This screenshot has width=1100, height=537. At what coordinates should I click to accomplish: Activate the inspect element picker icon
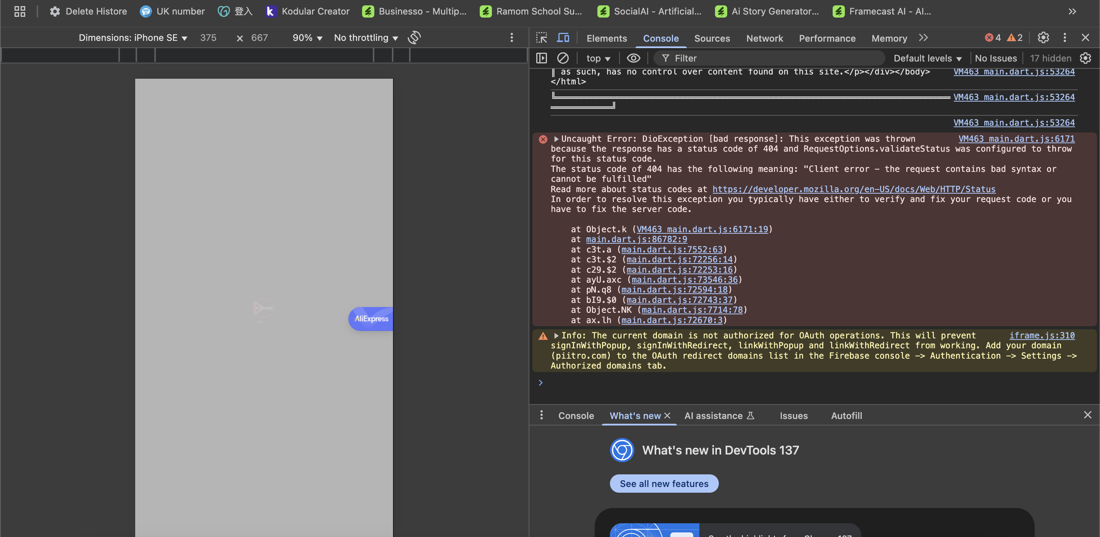coord(542,38)
